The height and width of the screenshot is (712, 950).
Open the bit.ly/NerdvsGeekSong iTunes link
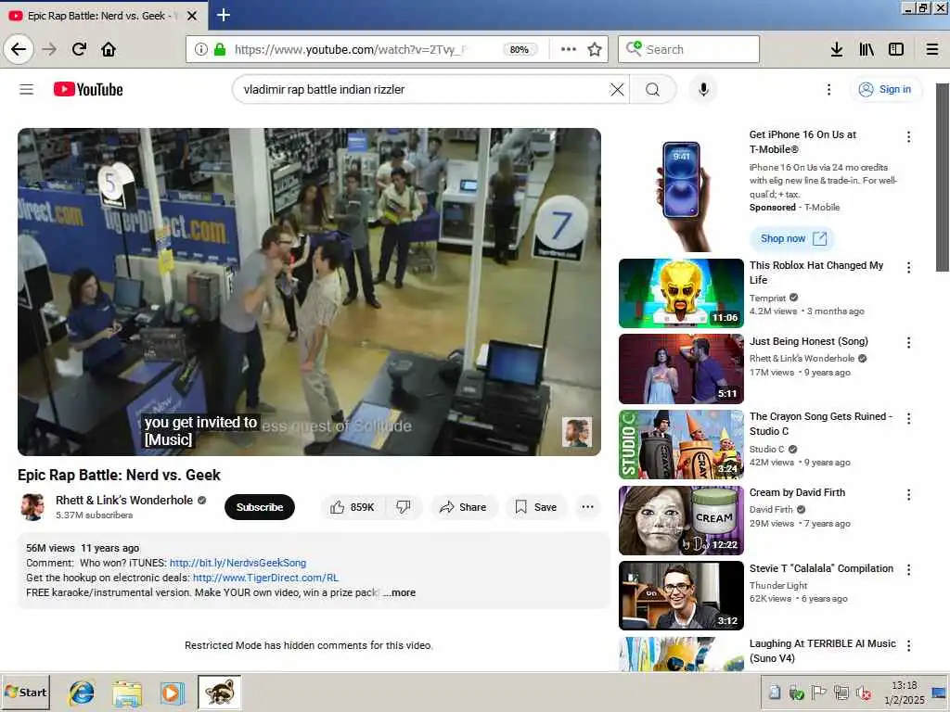pyautogui.click(x=237, y=563)
